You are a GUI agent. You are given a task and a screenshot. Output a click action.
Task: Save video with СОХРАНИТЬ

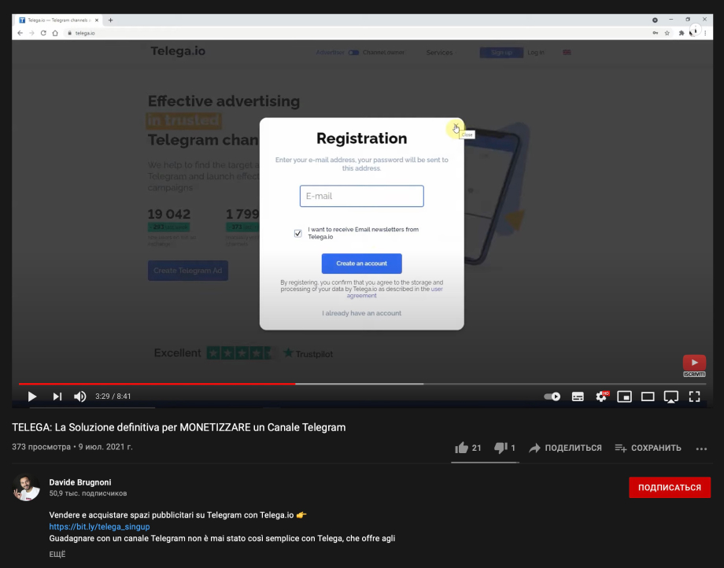(648, 448)
